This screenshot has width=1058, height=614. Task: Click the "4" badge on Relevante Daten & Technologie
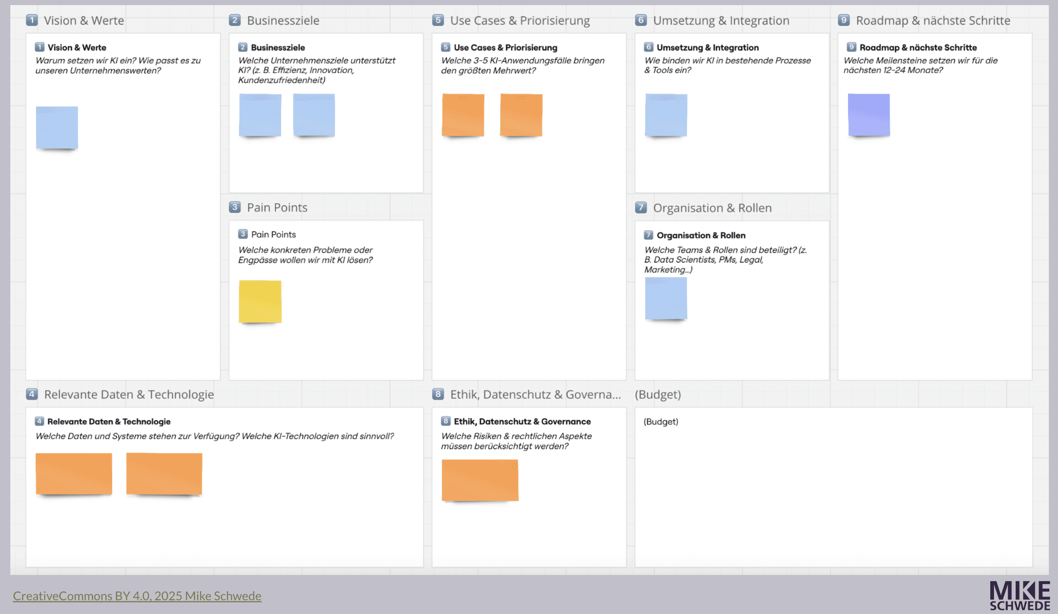pos(40,421)
